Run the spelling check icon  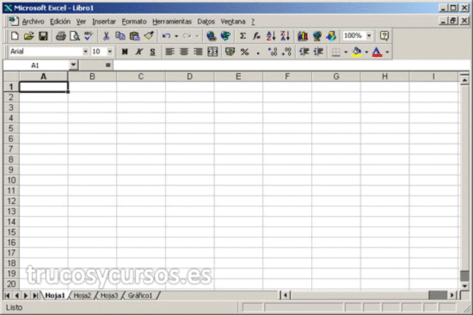89,36
